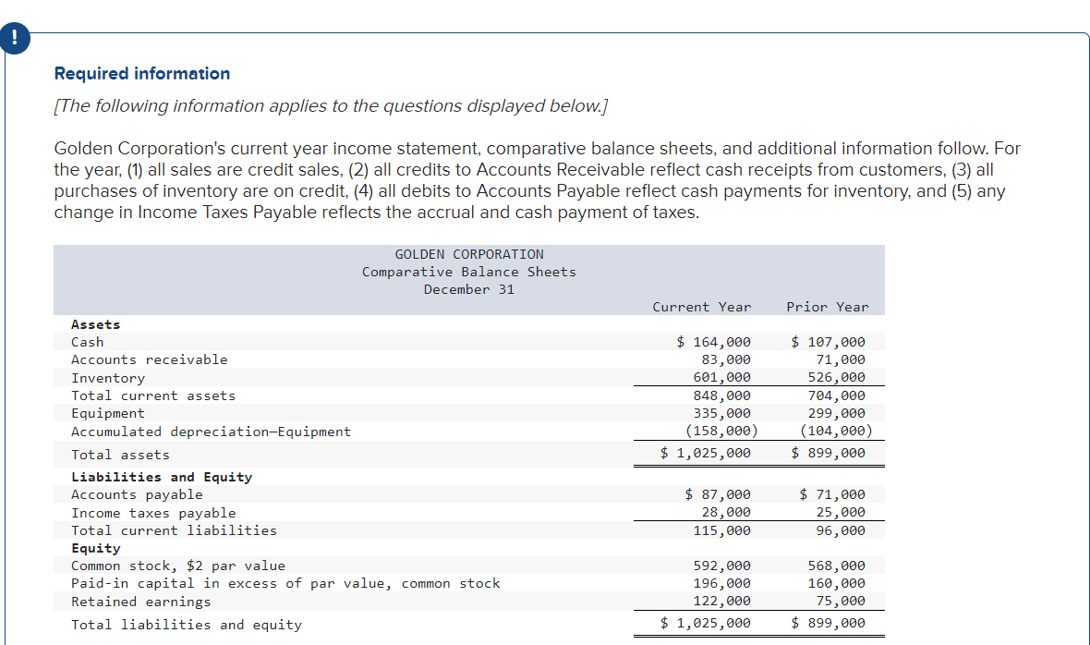Image resolution: width=1090 pixels, height=645 pixels.
Task: Click the bold 'Equity' section label
Action: coord(95,548)
